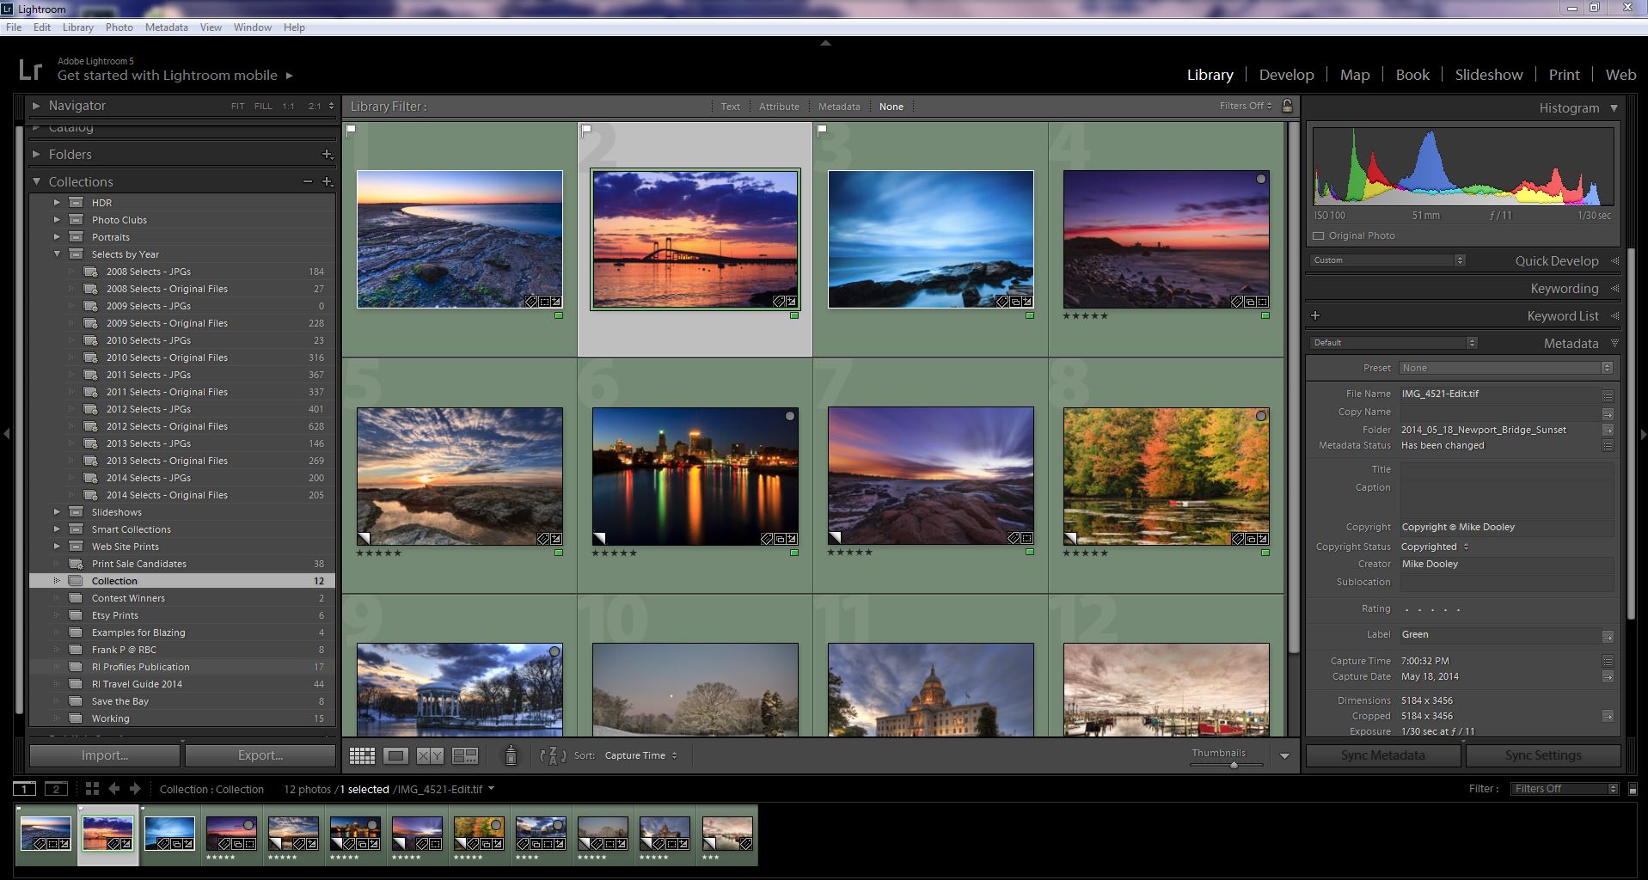1648x880 pixels.
Task: Switch to Loupe view icon
Action: point(395,755)
